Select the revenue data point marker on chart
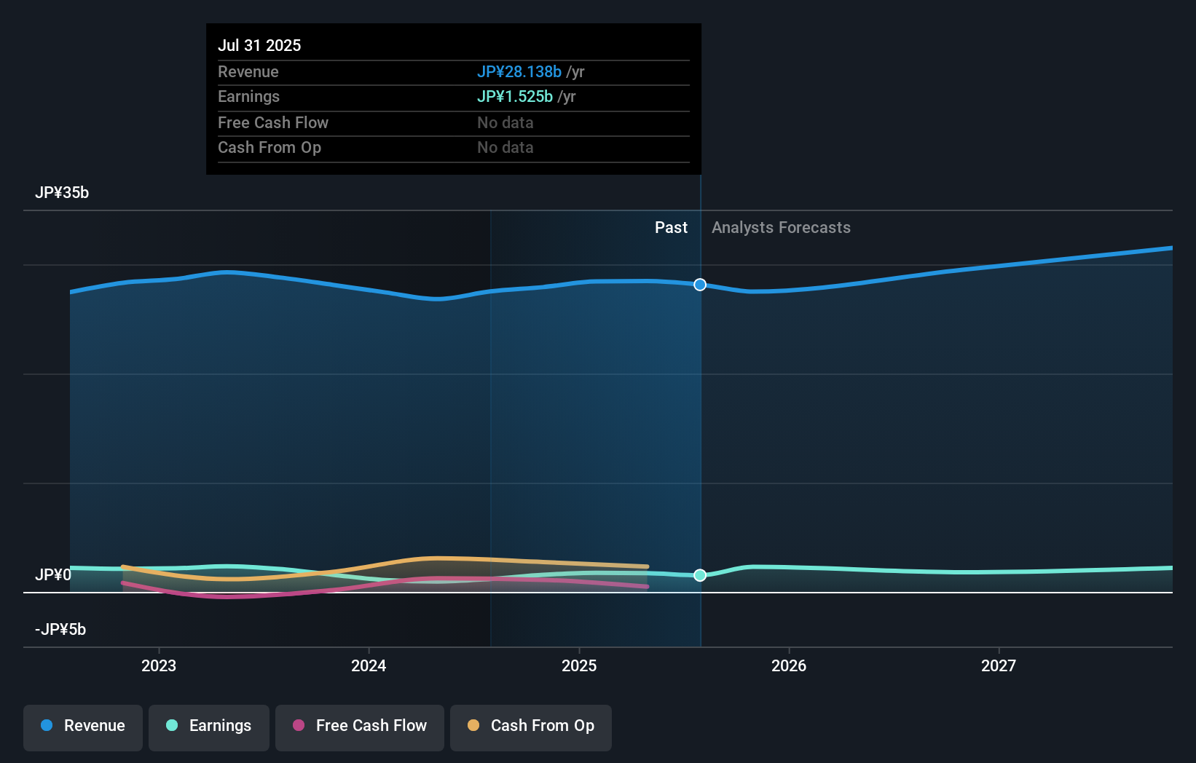 point(700,285)
